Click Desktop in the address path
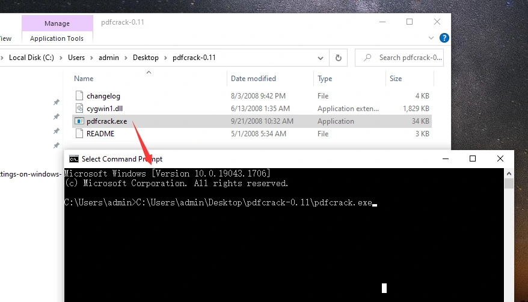 click(x=146, y=58)
